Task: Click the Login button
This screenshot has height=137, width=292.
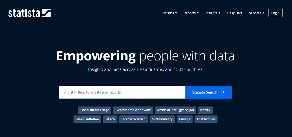Action: (275, 13)
